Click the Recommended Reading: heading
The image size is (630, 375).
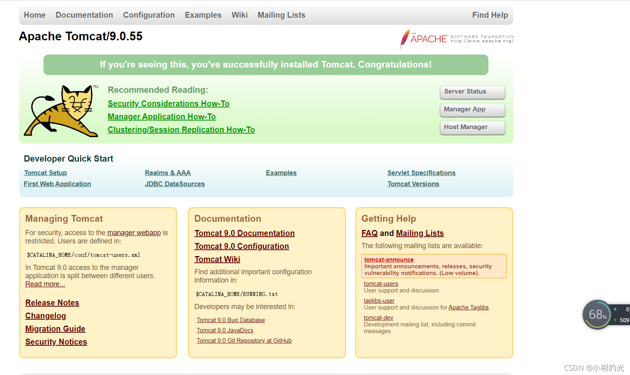158,90
